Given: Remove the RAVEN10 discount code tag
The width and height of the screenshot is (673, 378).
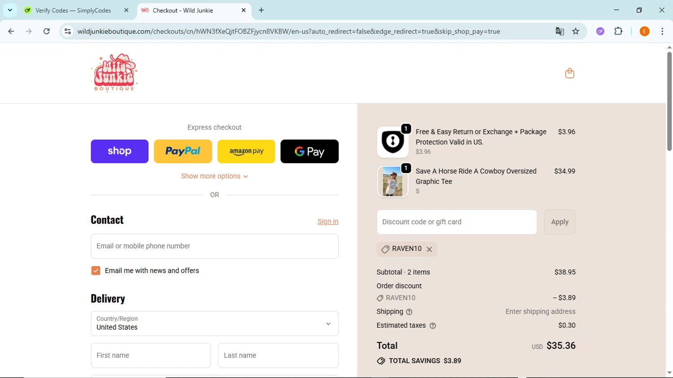Looking at the screenshot, I should coord(429,249).
